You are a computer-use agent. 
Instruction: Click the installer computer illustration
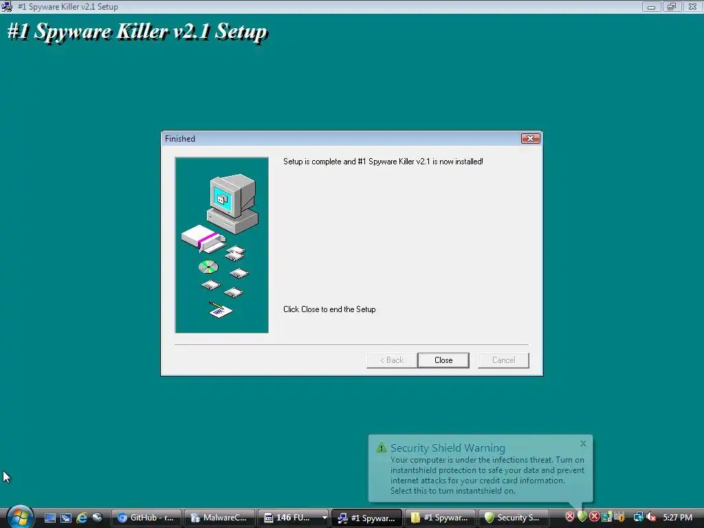click(222, 245)
